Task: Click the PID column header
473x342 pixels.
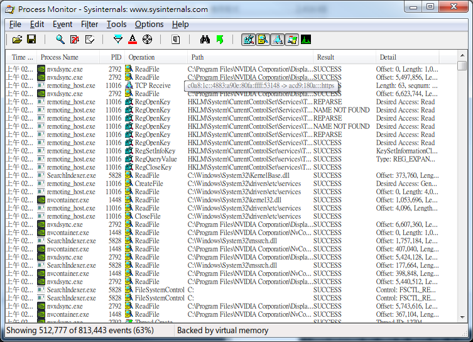Action: tap(112, 57)
